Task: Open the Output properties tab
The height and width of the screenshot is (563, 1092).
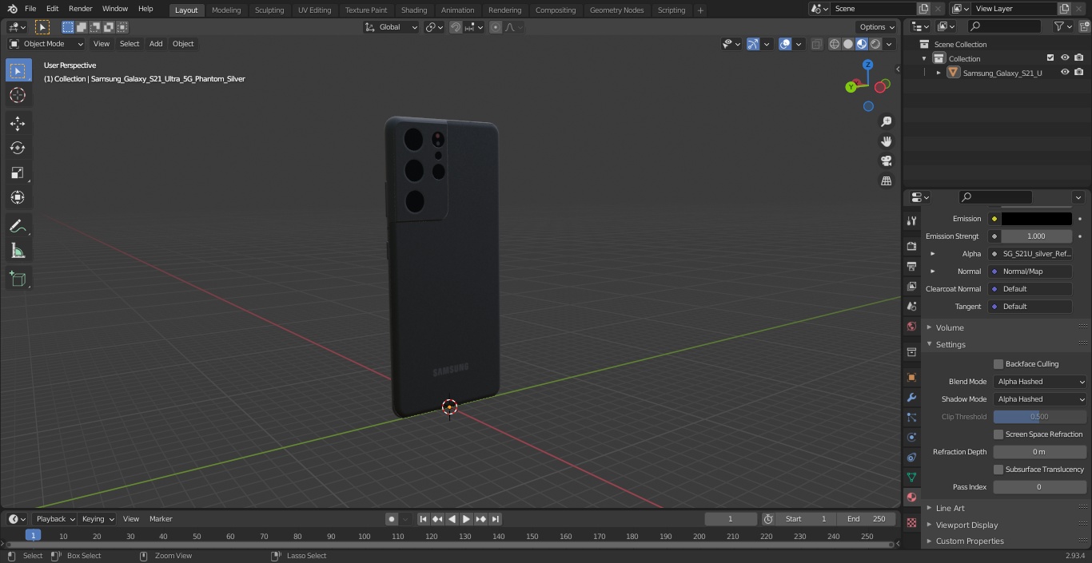Action: click(x=911, y=266)
